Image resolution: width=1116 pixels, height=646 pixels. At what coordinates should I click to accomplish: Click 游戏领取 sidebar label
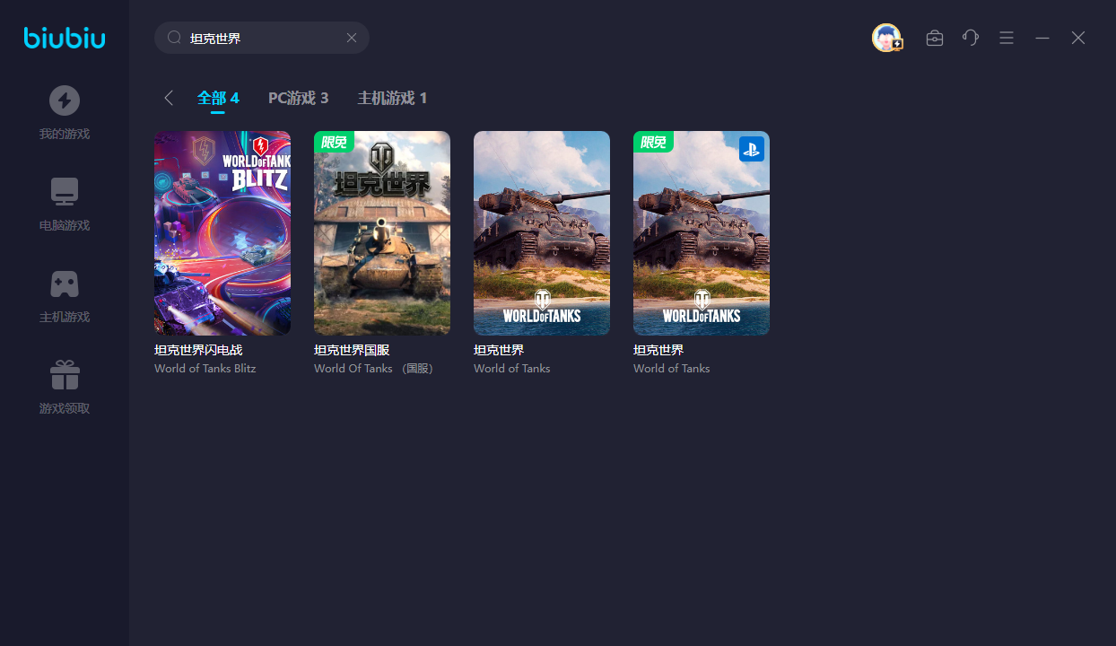[65, 408]
